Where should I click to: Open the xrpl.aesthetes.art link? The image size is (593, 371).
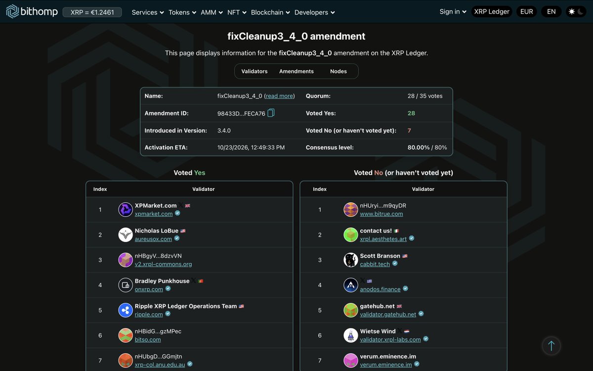(383, 239)
